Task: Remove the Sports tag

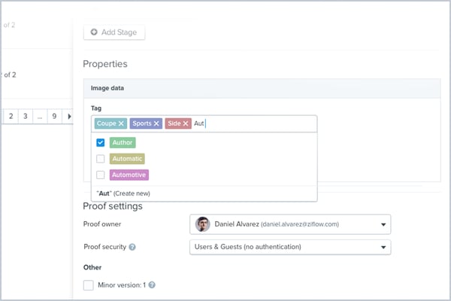Action: click(156, 123)
